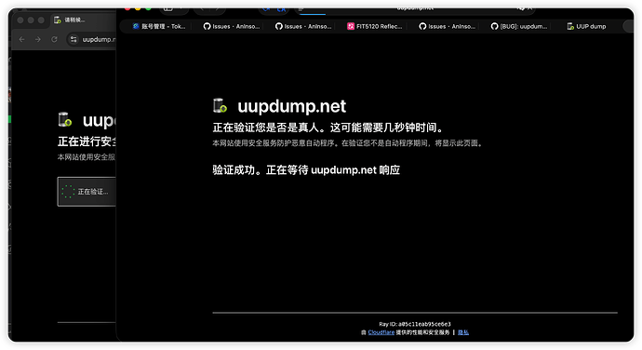Click the uupdump.net heading in front window
This screenshot has width=642, height=350.
(291, 106)
